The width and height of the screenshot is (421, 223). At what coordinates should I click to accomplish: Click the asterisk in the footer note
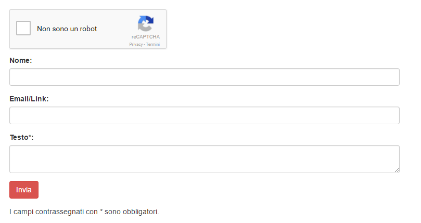point(101,211)
